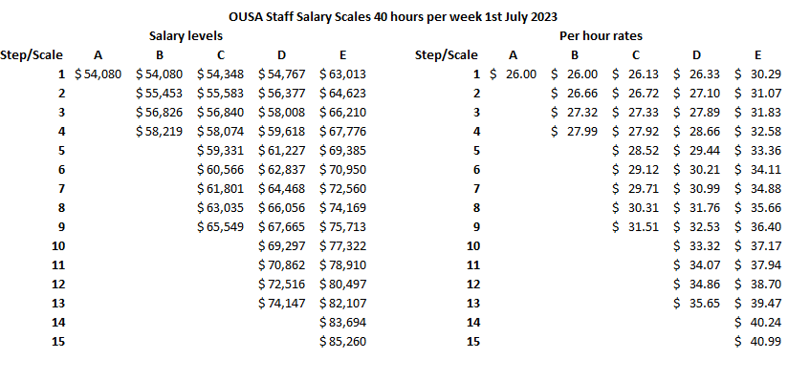This screenshot has width=810, height=380.
Task: Click the Step/Scale header above salary levels
Action: click(32, 55)
